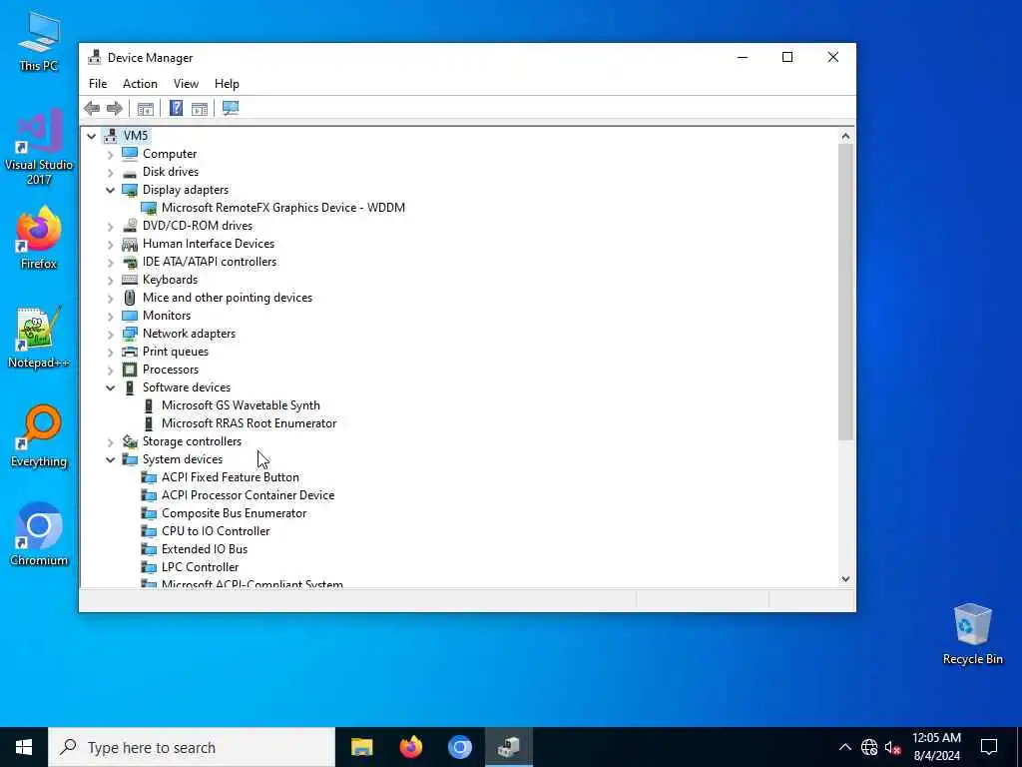This screenshot has width=1022, height=767.
Task: Click the tree scrollbar down arrow
Action: pyautogui.click(x=845, y=578)
